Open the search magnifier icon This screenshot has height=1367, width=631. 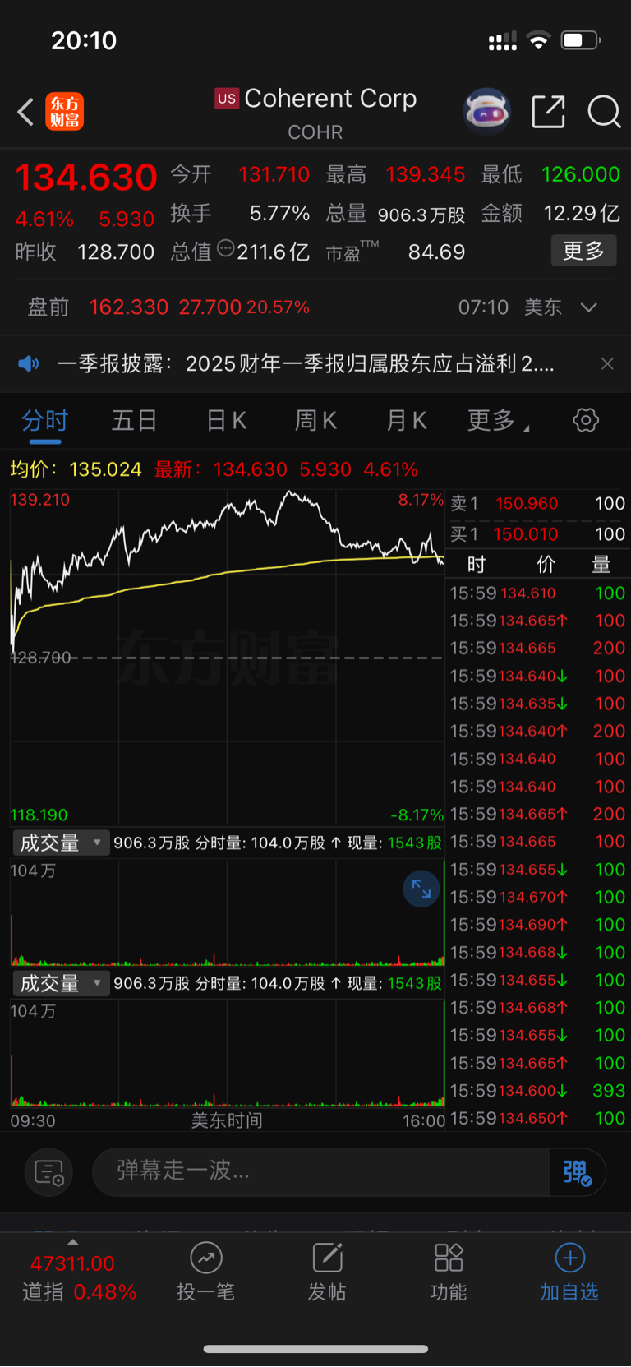[x=604, y=112]
